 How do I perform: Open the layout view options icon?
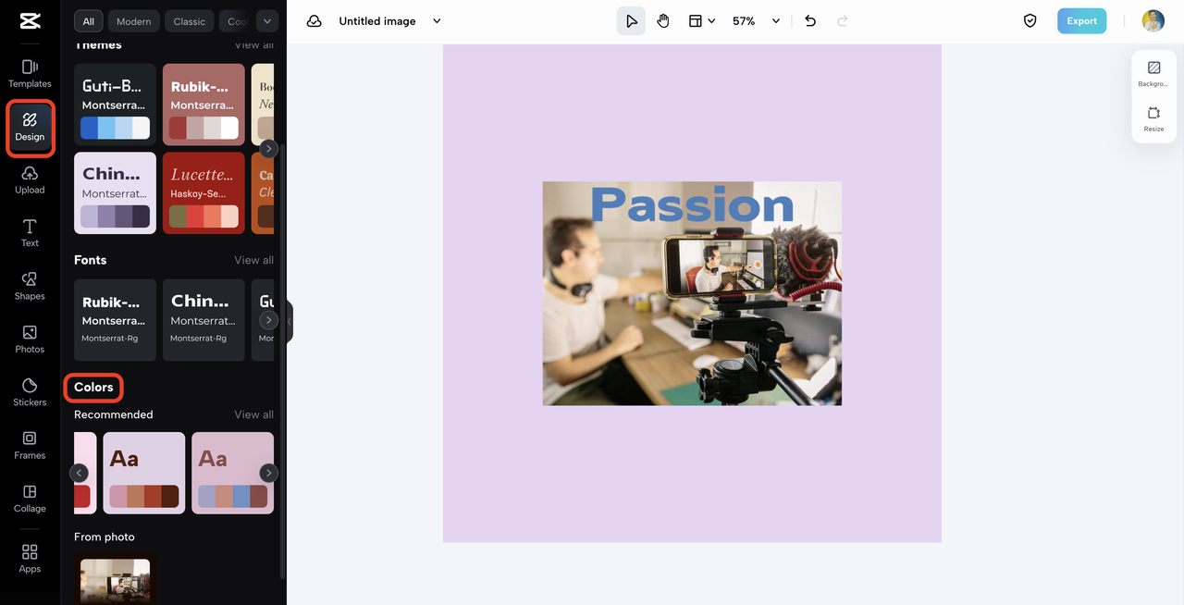[x=701, y=21]
